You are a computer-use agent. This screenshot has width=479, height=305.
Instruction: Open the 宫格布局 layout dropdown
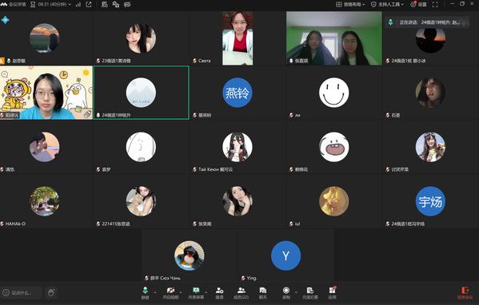(350, 4)
